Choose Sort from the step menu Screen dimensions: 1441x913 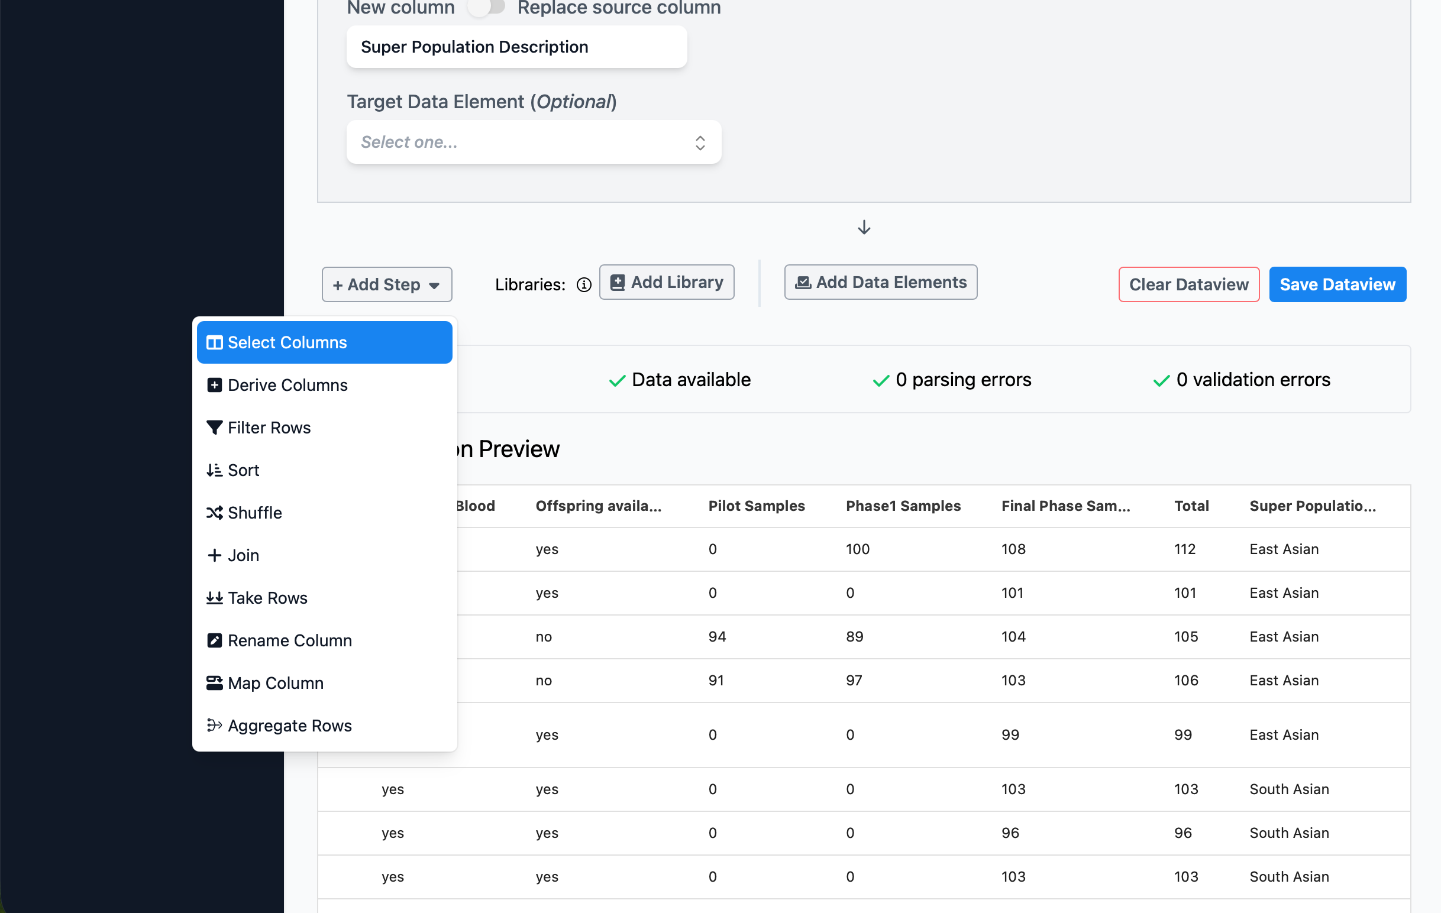point(243,470)
